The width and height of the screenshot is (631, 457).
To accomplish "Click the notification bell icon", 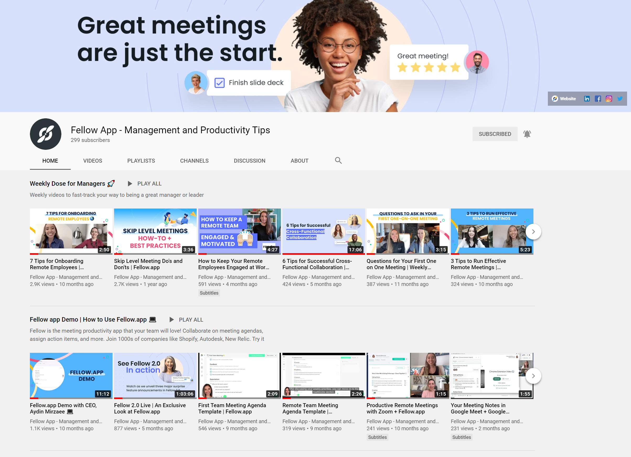I will click(x=527, y=134).
